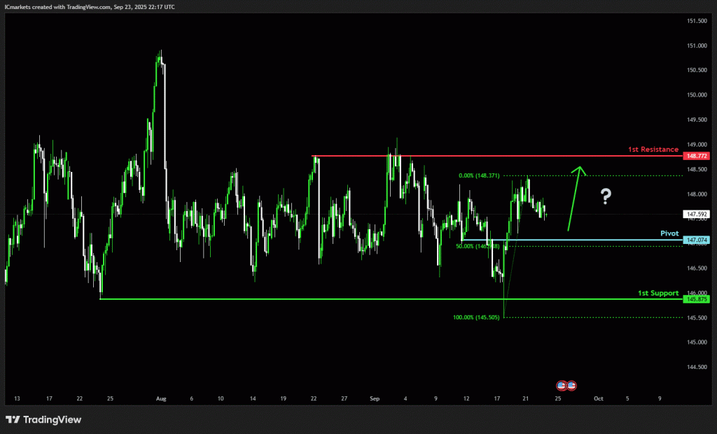Click the '1st Resistance' text label

pyautogui.click(x=653, y=150)
